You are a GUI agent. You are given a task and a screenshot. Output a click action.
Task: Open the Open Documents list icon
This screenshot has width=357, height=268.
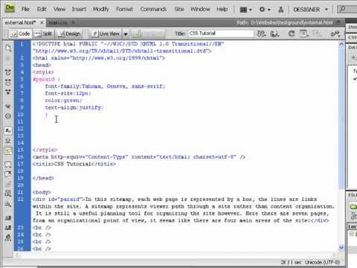8,48
